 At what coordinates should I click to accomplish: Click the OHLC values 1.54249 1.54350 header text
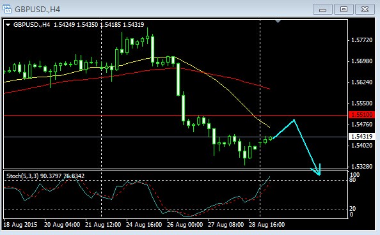pyautogui.click(x=76, y=25)
